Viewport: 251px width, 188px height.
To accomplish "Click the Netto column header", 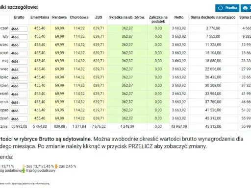I will tap(179, 17).
